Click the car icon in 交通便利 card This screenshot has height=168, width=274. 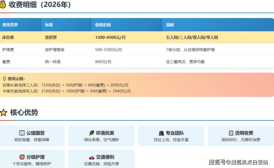[x=91, y=157]
